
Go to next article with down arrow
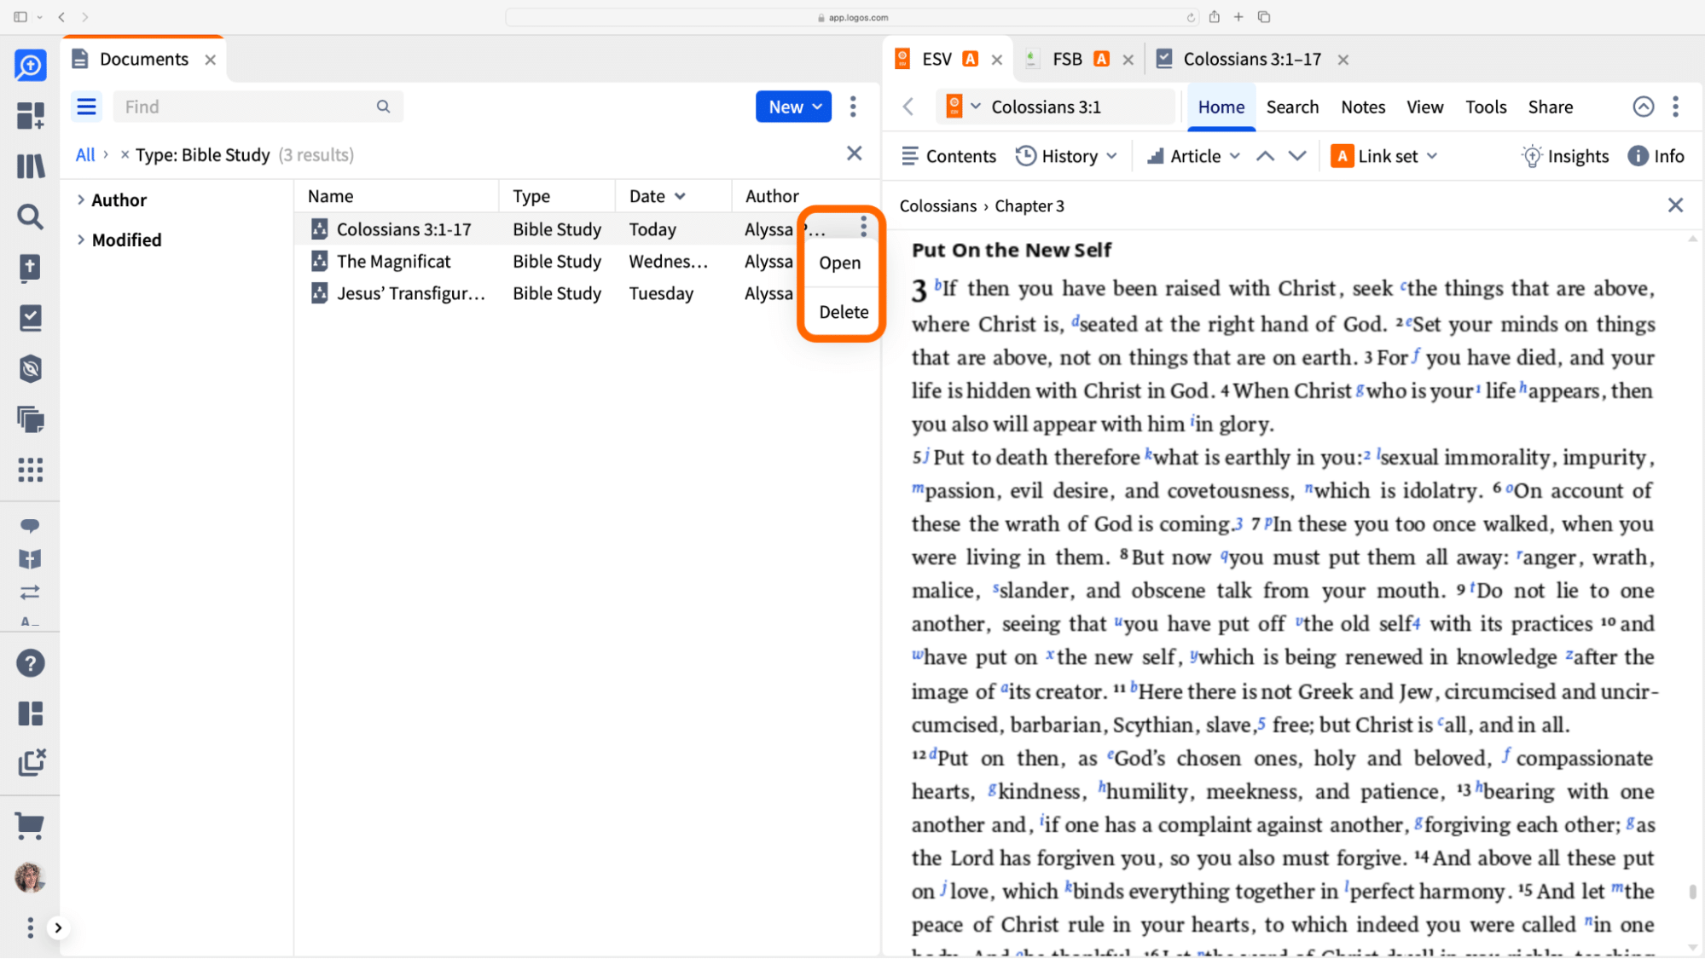1297,156
